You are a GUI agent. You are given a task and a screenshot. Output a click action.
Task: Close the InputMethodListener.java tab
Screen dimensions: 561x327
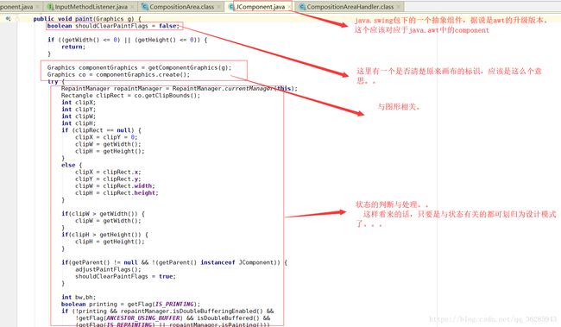132,7
